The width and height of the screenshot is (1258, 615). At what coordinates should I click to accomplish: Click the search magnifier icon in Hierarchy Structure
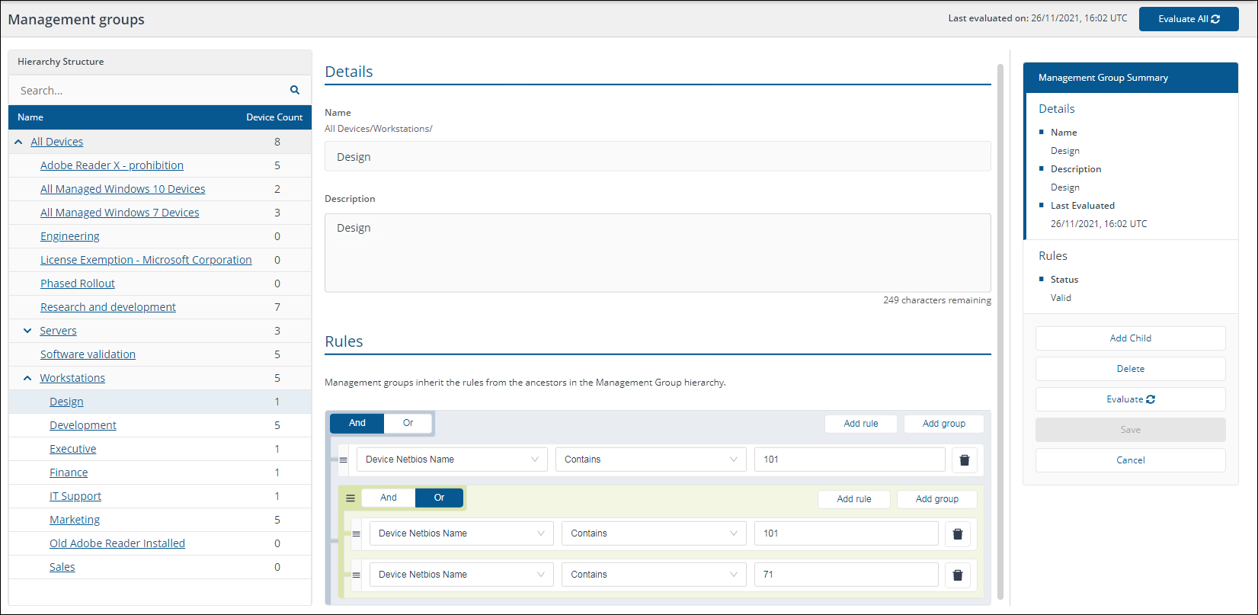[x=295, y=90]
